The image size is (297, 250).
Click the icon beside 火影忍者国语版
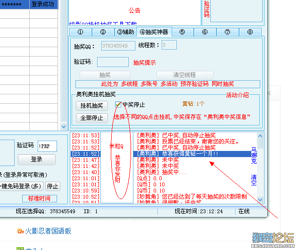(20, 231)
